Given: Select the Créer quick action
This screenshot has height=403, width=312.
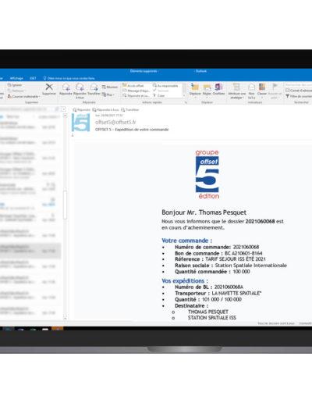Looking at the screenshot, I should click(x=159, y=95).
